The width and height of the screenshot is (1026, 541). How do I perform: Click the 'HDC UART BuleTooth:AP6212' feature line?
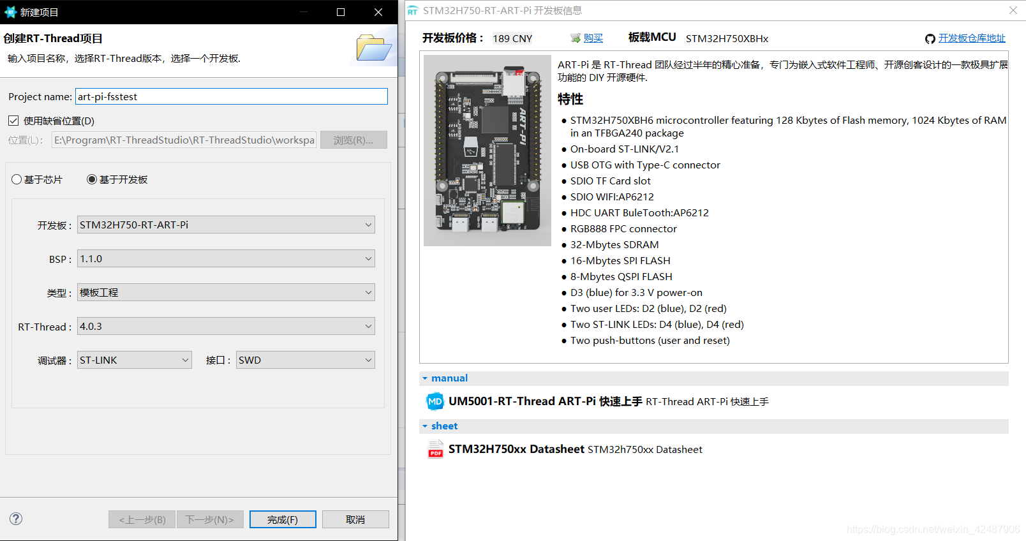tap(639, 213)
